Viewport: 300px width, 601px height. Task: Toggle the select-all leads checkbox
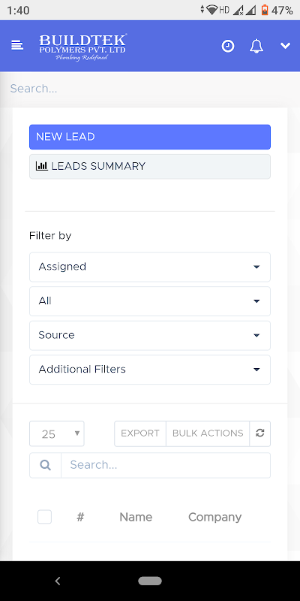(44, 517)
